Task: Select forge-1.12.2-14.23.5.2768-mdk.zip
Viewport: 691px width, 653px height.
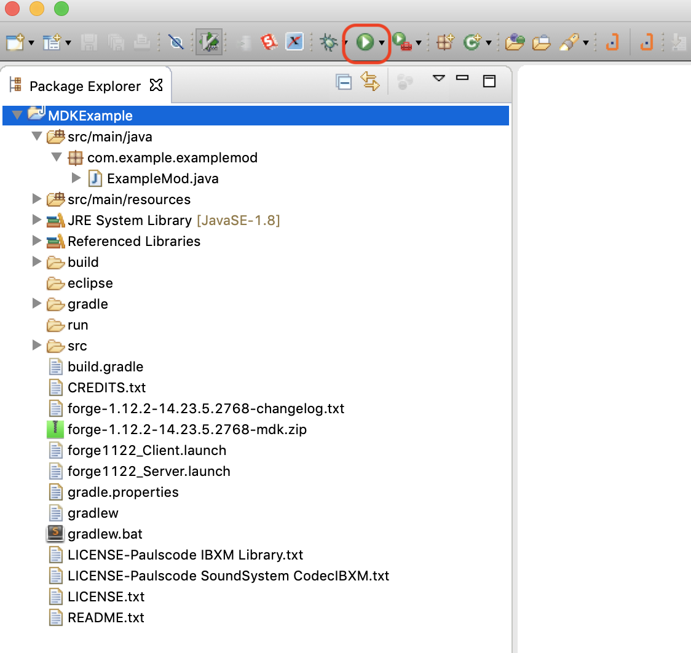Action: click(187, 430)
